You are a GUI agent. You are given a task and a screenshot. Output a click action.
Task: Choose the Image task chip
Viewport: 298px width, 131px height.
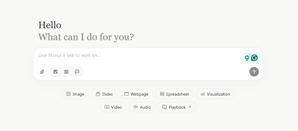click(x=75, y=94)
